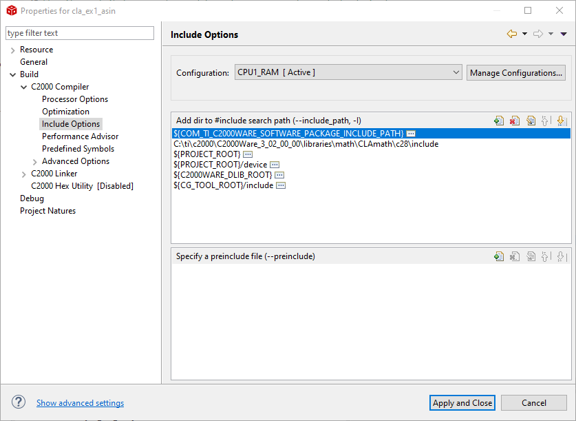Select Predefined Symbols in the tree
The width and height of the screenshot is (576, 421).
pos(78,149)
